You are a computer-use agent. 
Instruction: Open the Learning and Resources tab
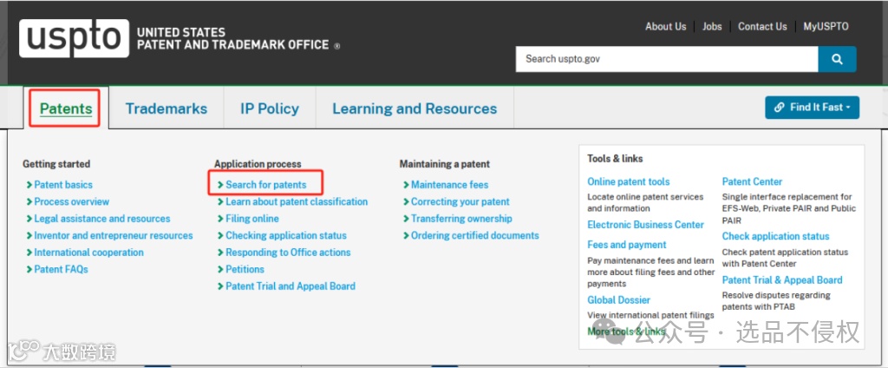415,108
